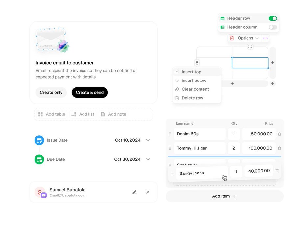This screenshot has width=307, height=230.
Task: Click the row drag handle beside the table
Action: point(197,63)
